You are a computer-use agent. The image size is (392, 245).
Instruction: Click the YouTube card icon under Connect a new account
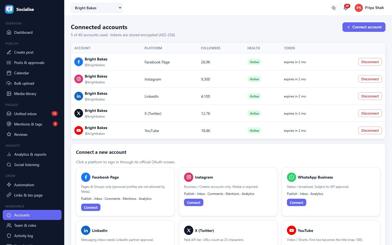(x=292, y=231)
